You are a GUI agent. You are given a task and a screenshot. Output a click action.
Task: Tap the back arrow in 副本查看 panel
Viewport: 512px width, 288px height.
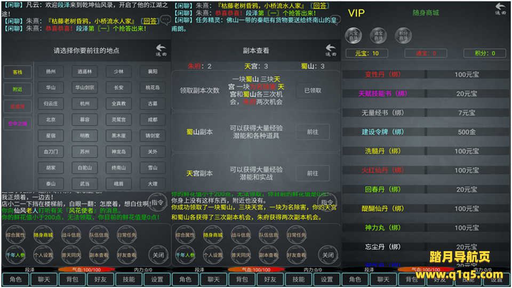[x=331, y=50]
